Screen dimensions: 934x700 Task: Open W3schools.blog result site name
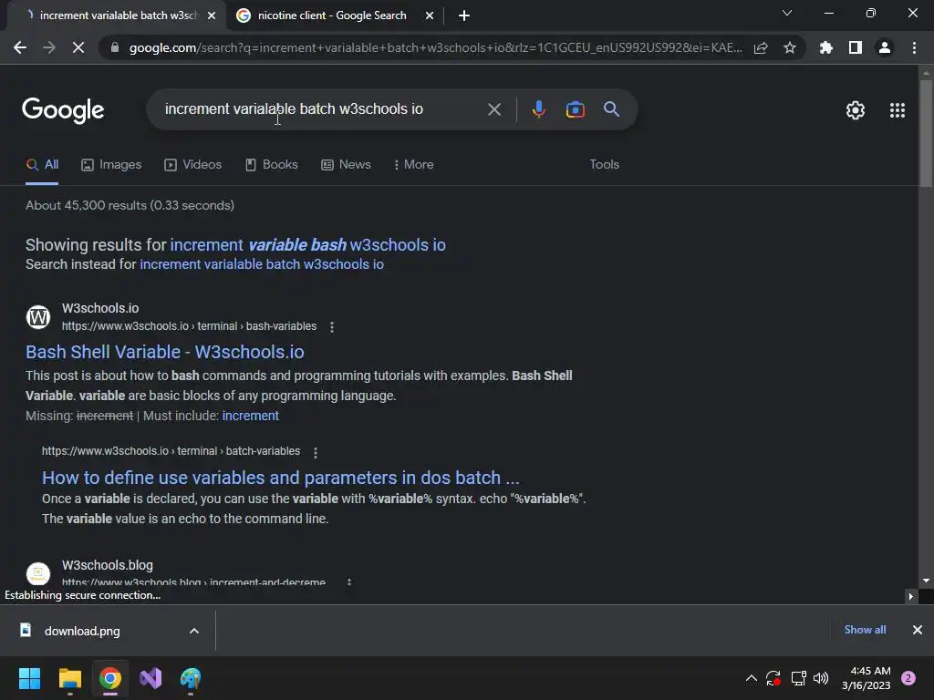coord(108,565)
